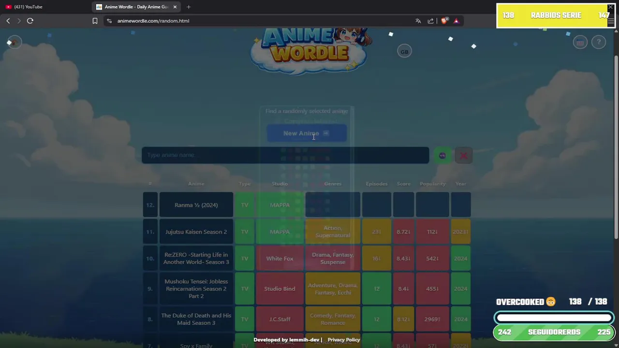Click the row number 9 cell
This screenshot has width=619, height=348.
(150, 289)
